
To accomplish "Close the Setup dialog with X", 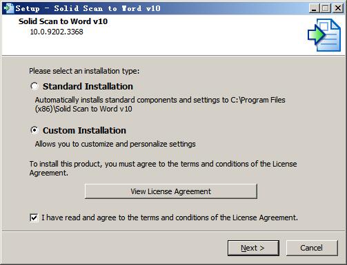I will pos(338,8).
